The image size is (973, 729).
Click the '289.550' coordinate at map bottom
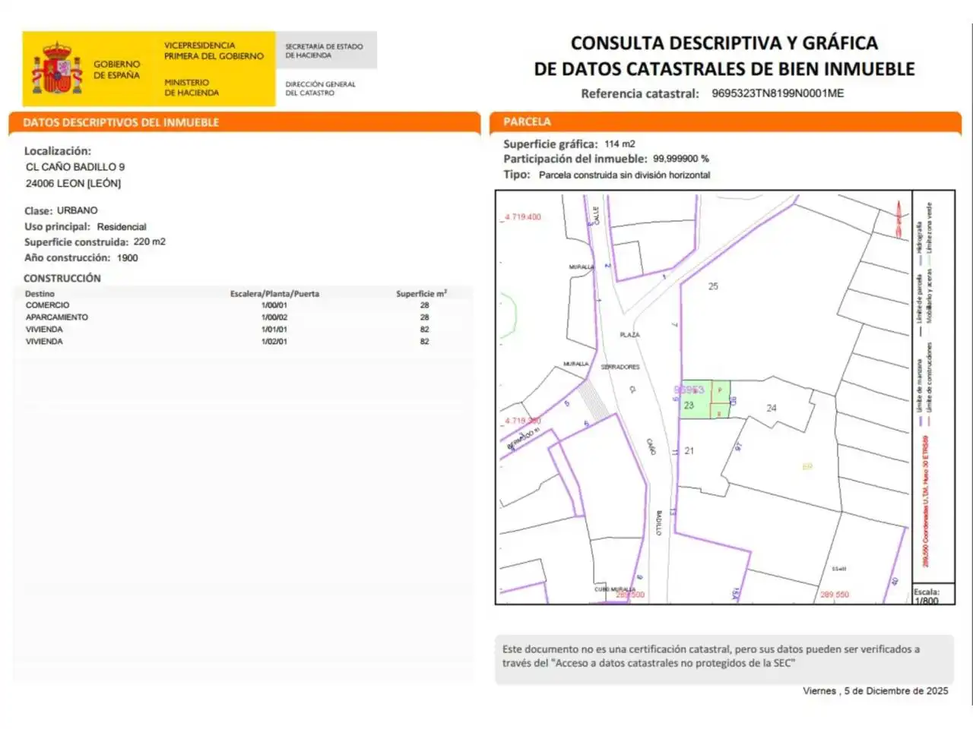(x=835, y=595)
